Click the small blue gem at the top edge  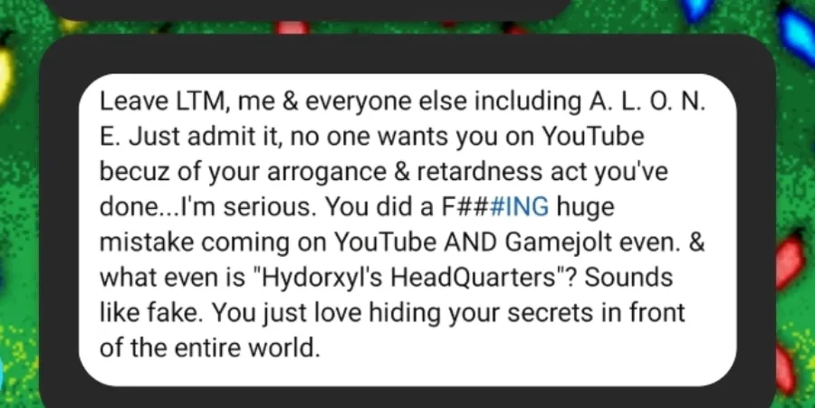(x=698, y=10)
